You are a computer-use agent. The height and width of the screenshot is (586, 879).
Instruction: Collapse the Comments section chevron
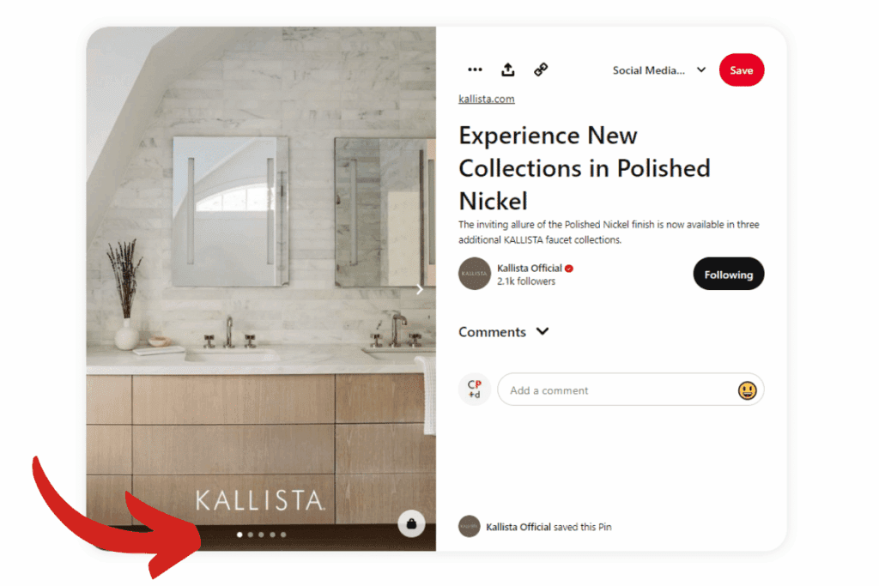[x=543, y=332]
